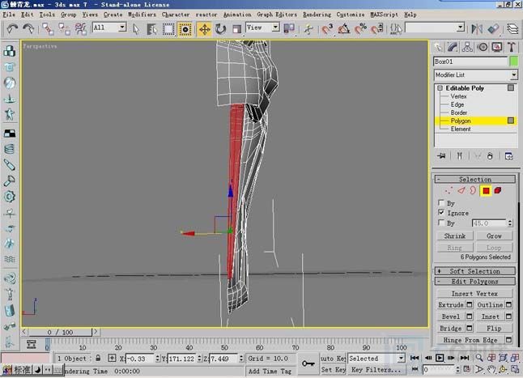This screenshot has width=523, height=378.
Task: Open the Graph Editors menu
Action: coord(277,15)
